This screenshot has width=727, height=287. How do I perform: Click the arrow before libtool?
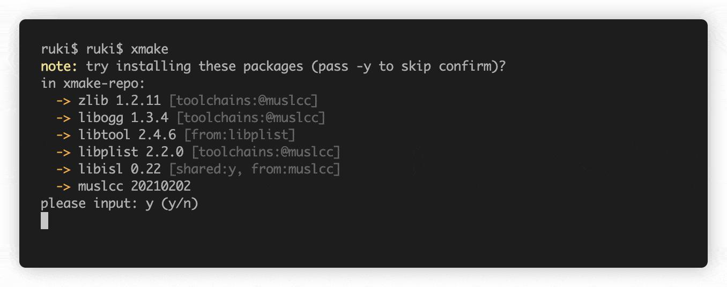coord(63,135)
